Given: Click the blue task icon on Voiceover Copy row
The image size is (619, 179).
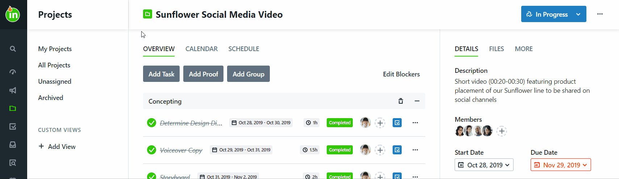Looking at the screenshot, I should (x=397, y=150).
